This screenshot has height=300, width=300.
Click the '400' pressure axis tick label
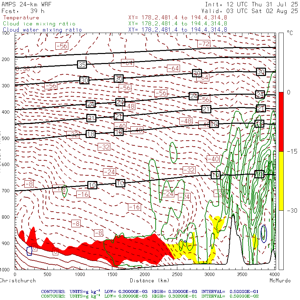(6, 112)
